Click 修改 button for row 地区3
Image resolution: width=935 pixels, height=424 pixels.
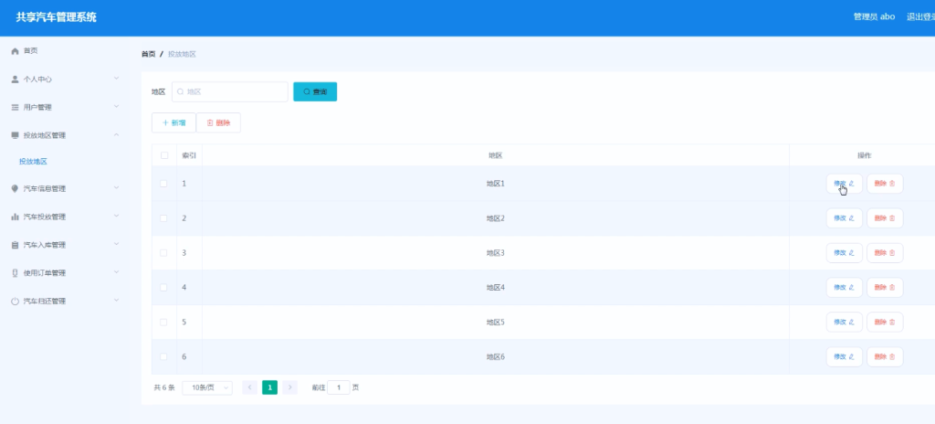pos(844,253)
